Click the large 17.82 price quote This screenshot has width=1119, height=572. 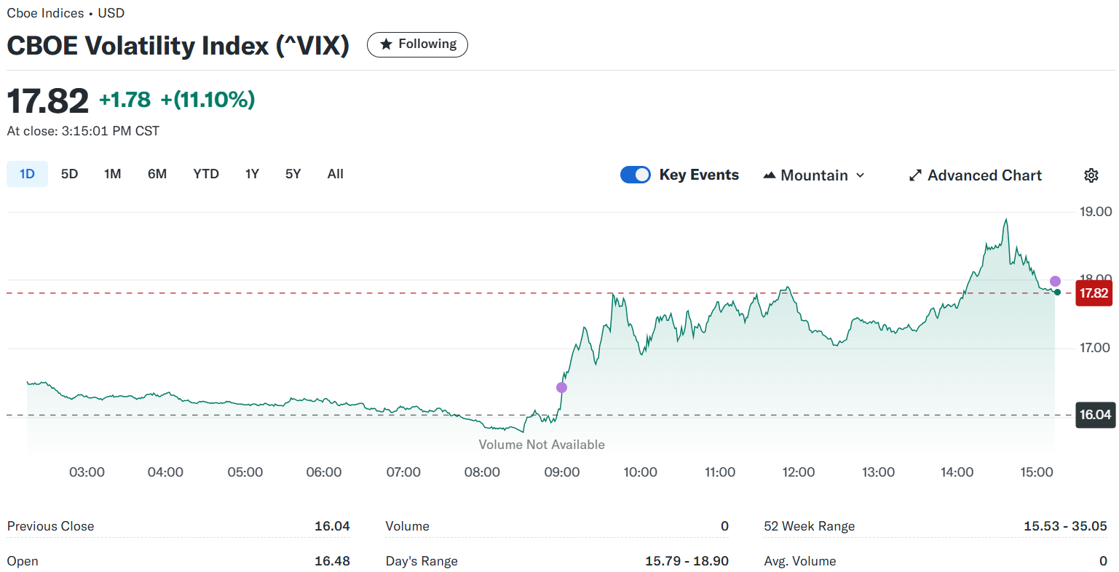click(x=48, y=100)
